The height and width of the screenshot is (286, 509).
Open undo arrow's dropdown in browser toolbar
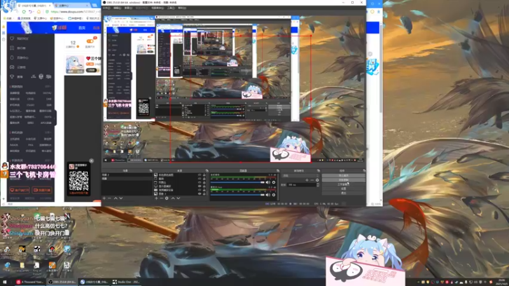coord(34,11)
